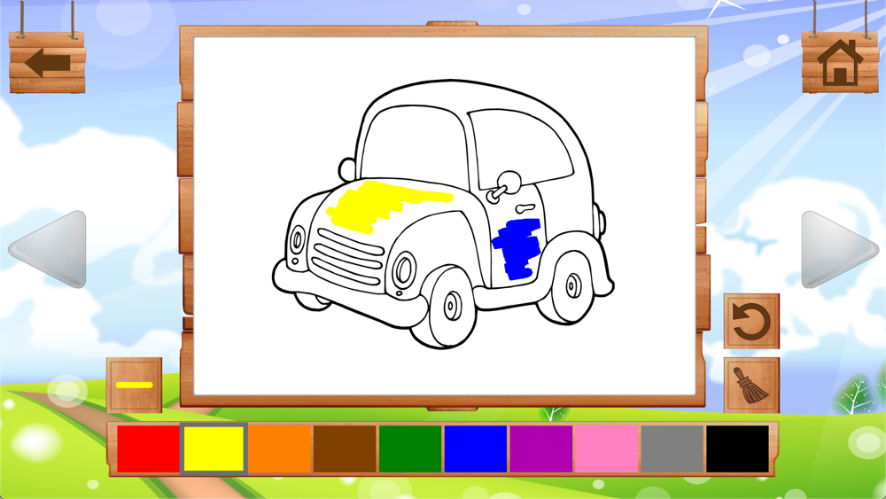Screen dimensions: 886x499
Task: Show the next coloring page with right arrow
Action: coord(838,249)
